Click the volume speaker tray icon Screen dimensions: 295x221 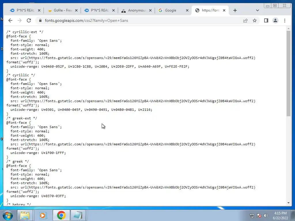[266, 216]
